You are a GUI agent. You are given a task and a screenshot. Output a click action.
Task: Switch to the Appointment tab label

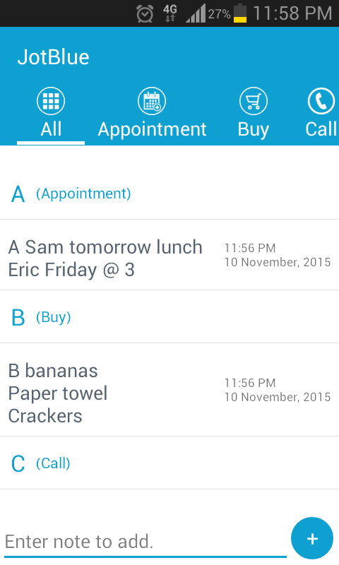coord(152,129)
